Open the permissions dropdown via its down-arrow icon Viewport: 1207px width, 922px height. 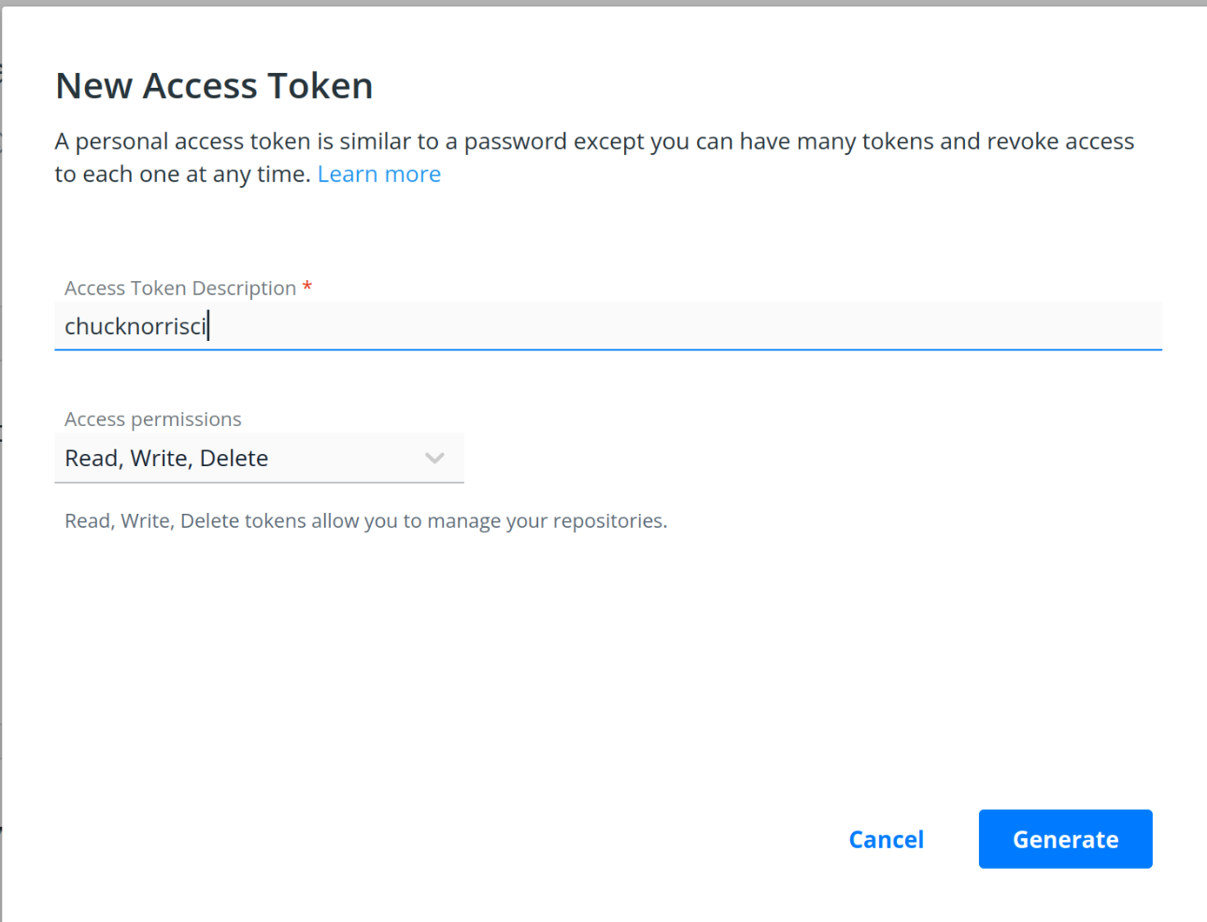coord(433,458)
